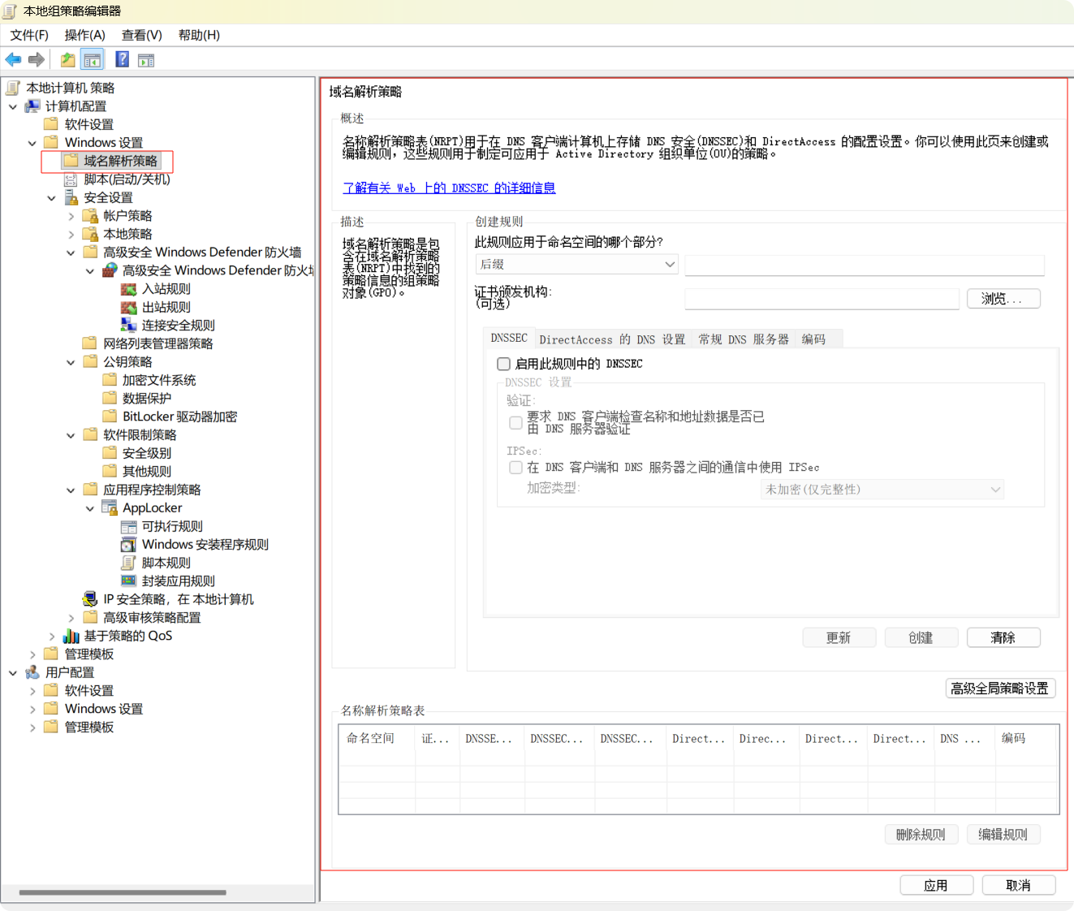
Task: Collapse the Windows 设置 node under 计算机配置
Action: pos(32,143)
